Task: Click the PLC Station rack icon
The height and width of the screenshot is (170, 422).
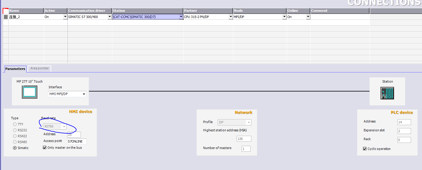Action: (x=387, y=93)
